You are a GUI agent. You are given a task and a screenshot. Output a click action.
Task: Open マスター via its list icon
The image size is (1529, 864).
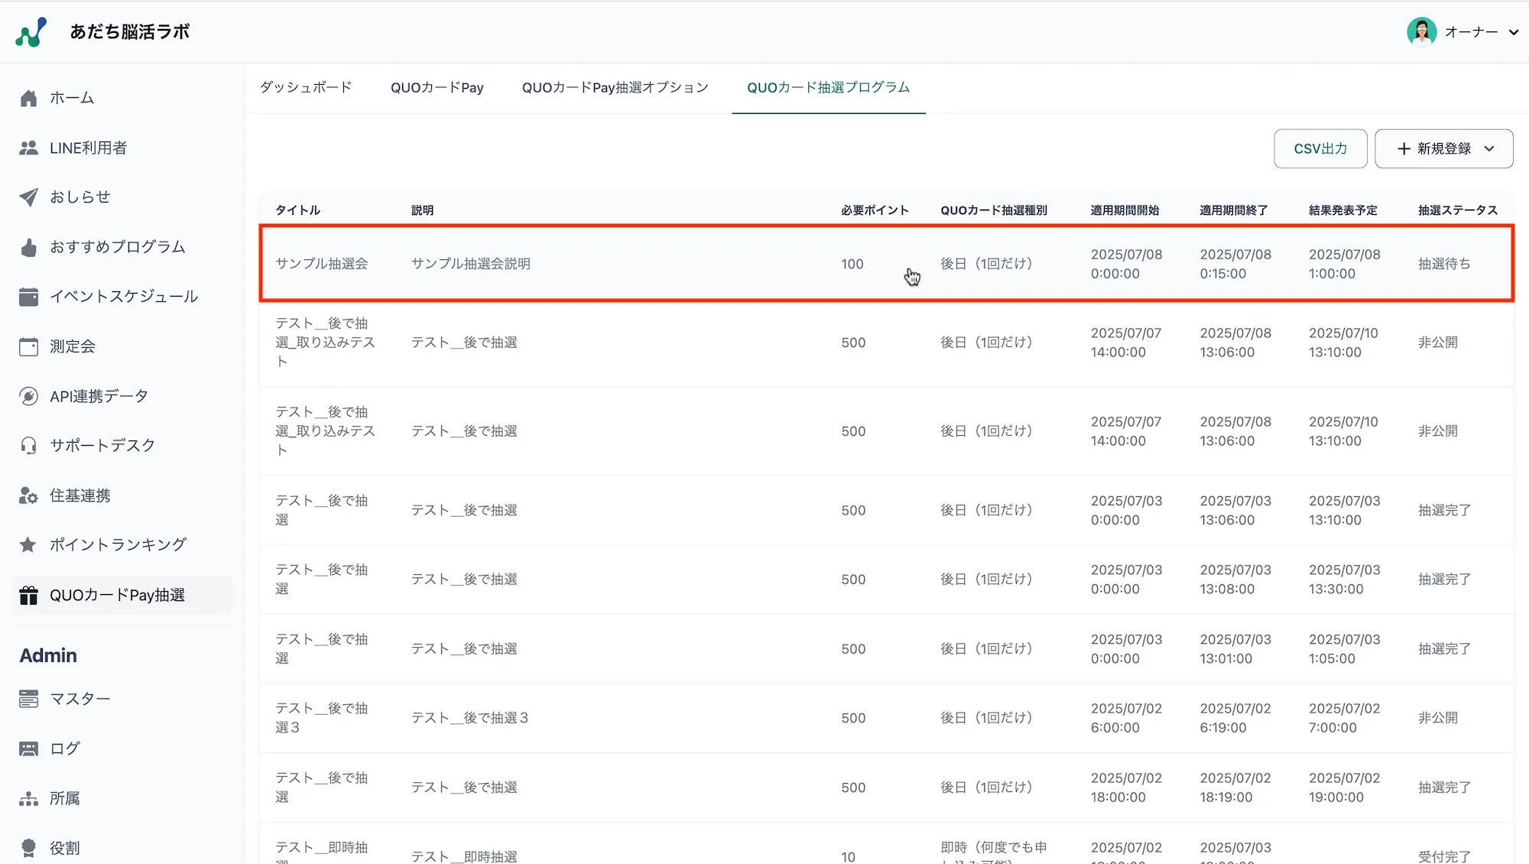click(x=28, y=698)
